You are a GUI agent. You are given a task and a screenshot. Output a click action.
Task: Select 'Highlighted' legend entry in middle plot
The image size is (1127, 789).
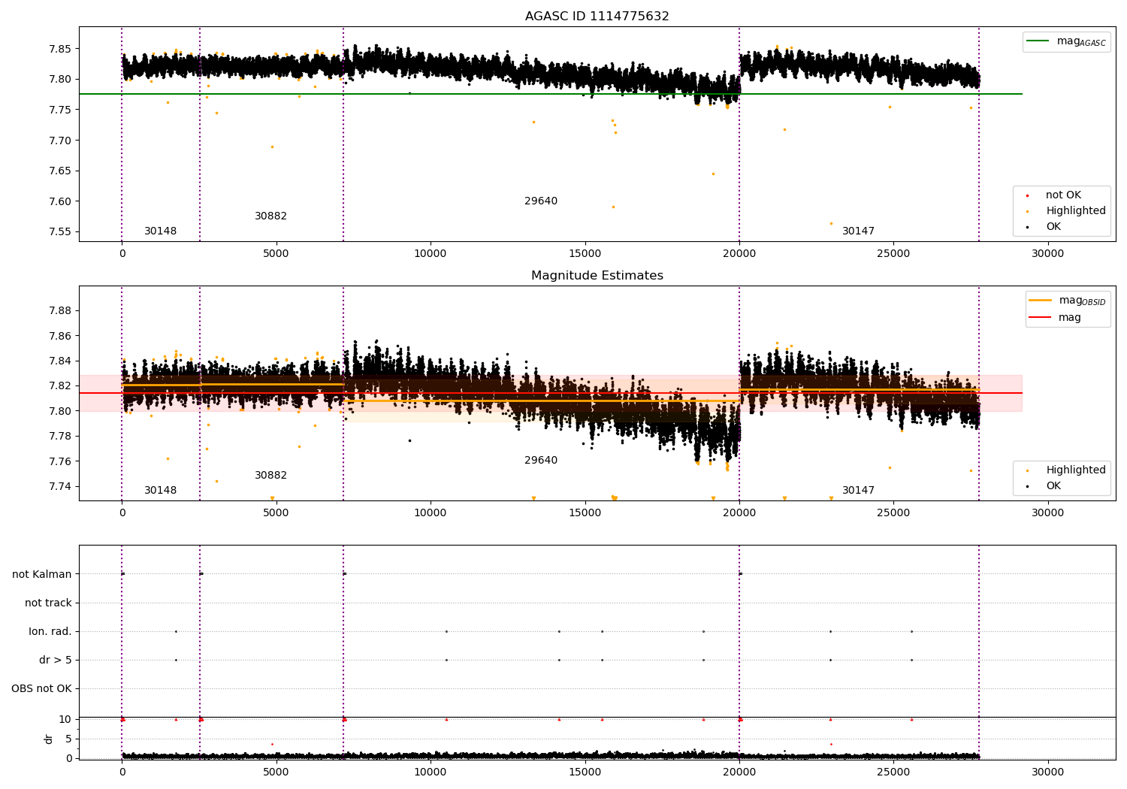1075,470
